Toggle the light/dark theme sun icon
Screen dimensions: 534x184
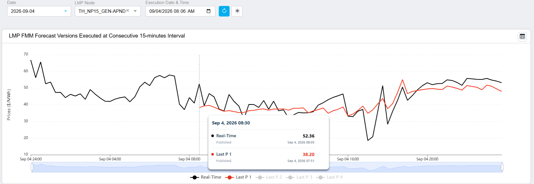237,11
